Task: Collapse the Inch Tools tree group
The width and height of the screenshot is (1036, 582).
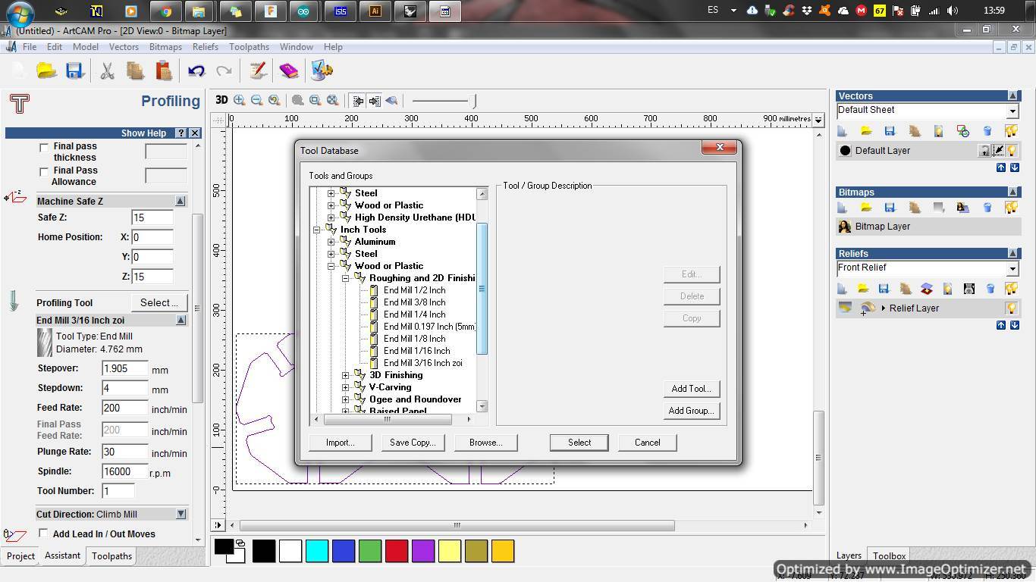Action: point(317,230)
